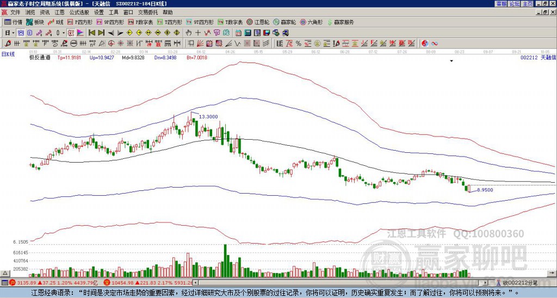Click the 主页 homepage button

click(527, 4)
